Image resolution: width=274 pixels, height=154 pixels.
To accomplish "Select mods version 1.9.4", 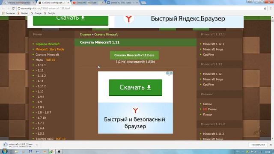I will click(40, 97).
